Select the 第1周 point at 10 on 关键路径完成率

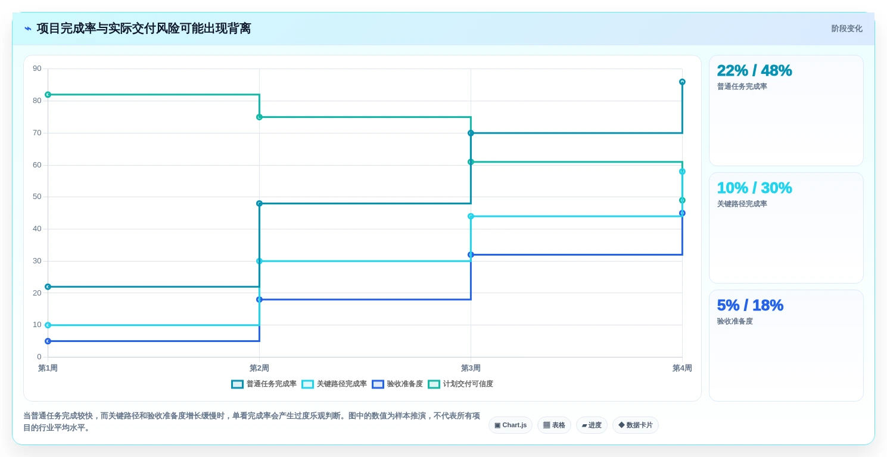point(48,325)
